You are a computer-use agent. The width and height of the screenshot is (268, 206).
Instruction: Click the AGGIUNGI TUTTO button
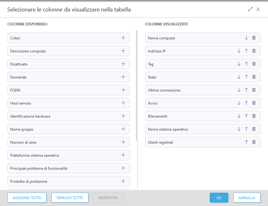tap(27, 198)
